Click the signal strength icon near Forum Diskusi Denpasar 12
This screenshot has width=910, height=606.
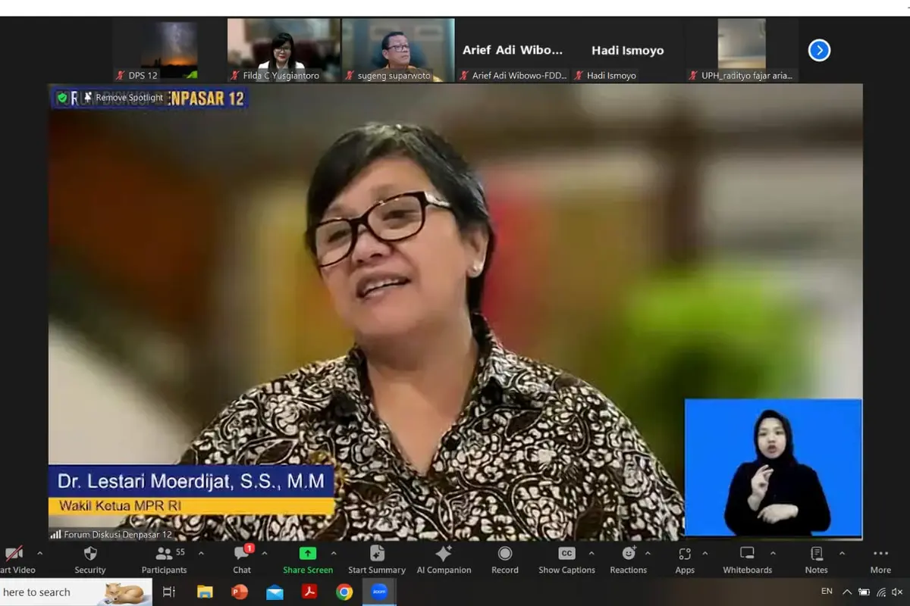tap(55, 534)
